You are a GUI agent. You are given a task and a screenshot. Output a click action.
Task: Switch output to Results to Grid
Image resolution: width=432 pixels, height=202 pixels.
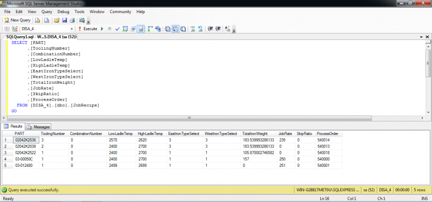[175, 29]
